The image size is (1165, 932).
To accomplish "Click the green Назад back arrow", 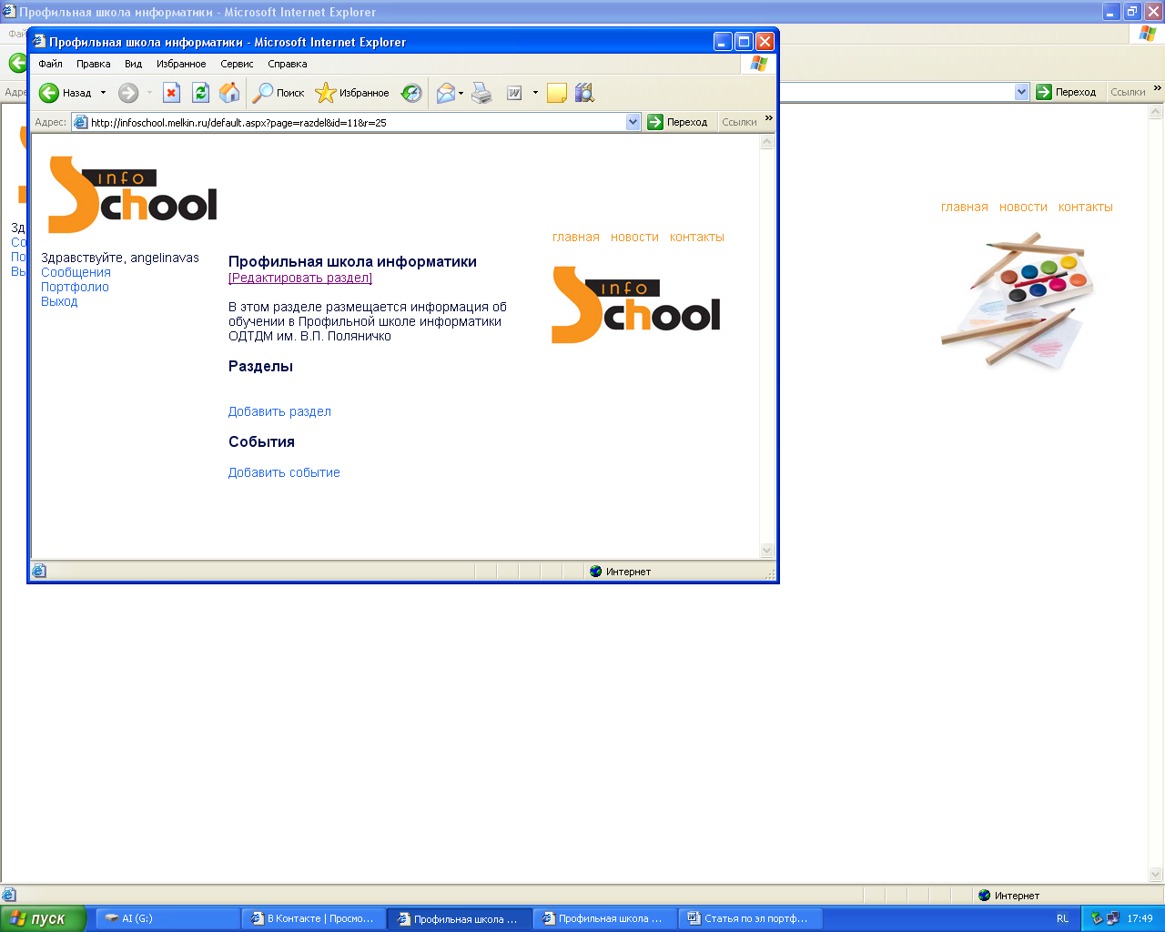I will click(x=49, y=93).
